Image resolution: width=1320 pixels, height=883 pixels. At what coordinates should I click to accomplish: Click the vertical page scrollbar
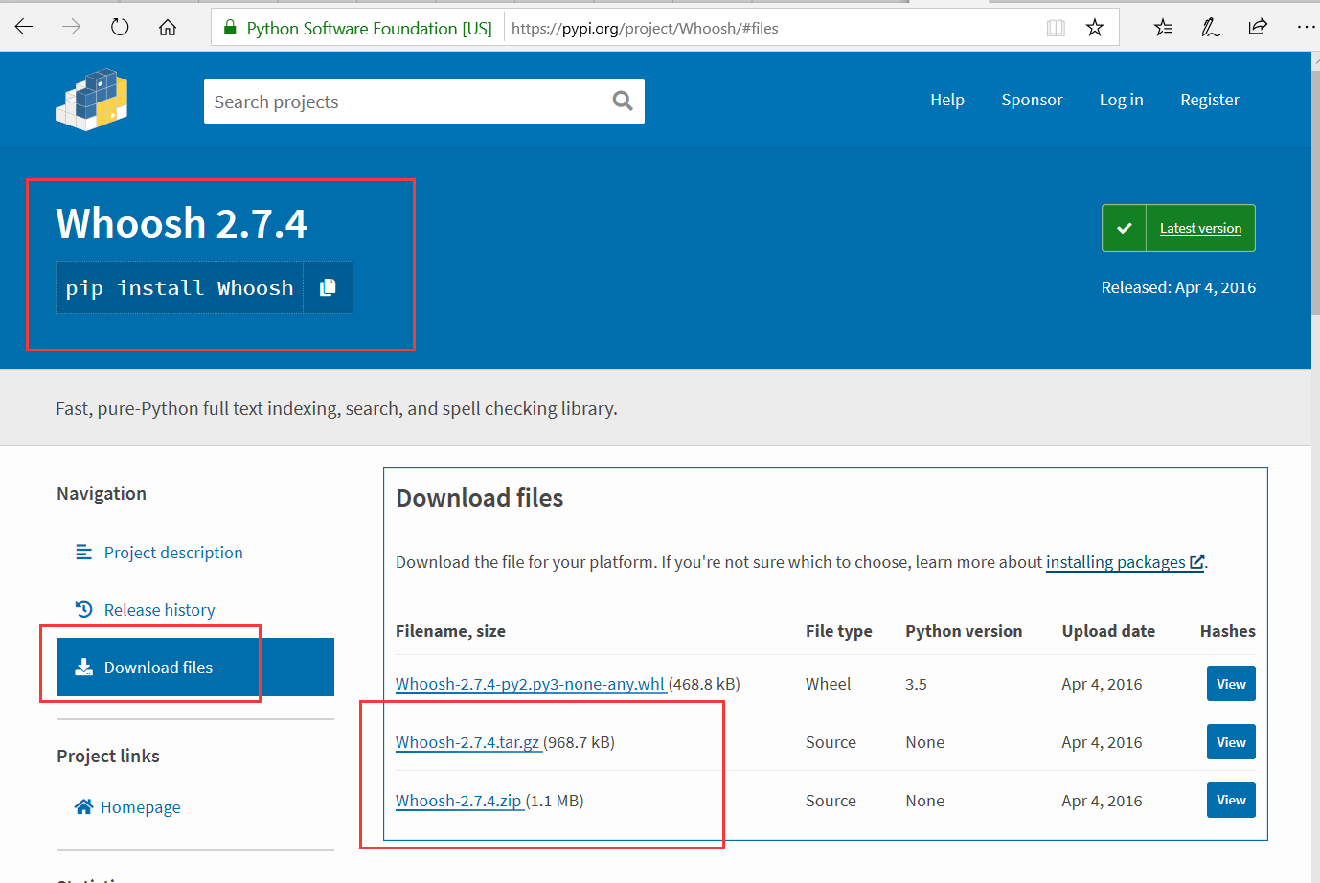click(x=1315, y=192)
